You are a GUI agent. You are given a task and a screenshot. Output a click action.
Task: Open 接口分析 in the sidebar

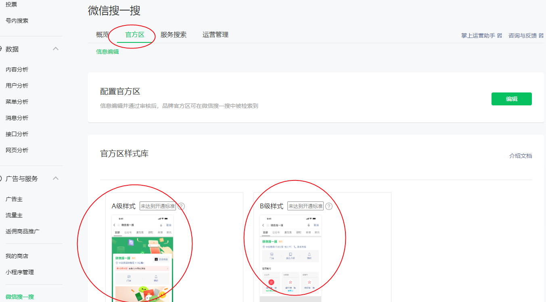pos(17,134)
